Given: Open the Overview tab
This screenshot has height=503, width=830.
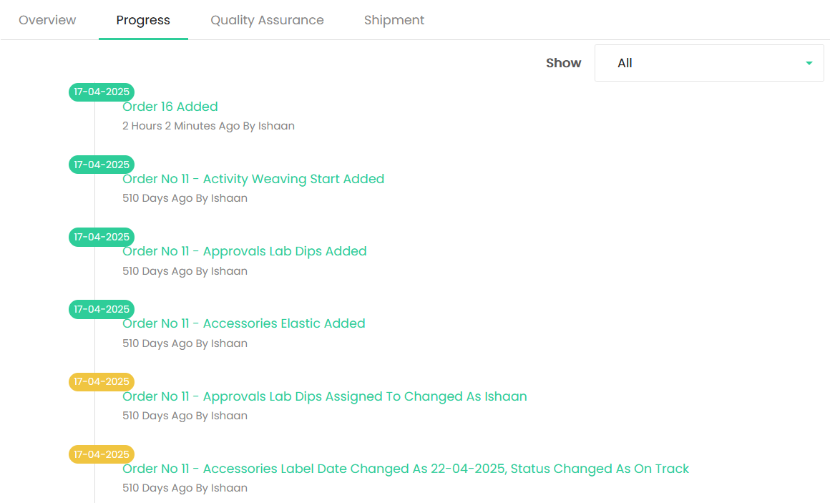Looking at the screenshot, I should [x=47, y=20].
